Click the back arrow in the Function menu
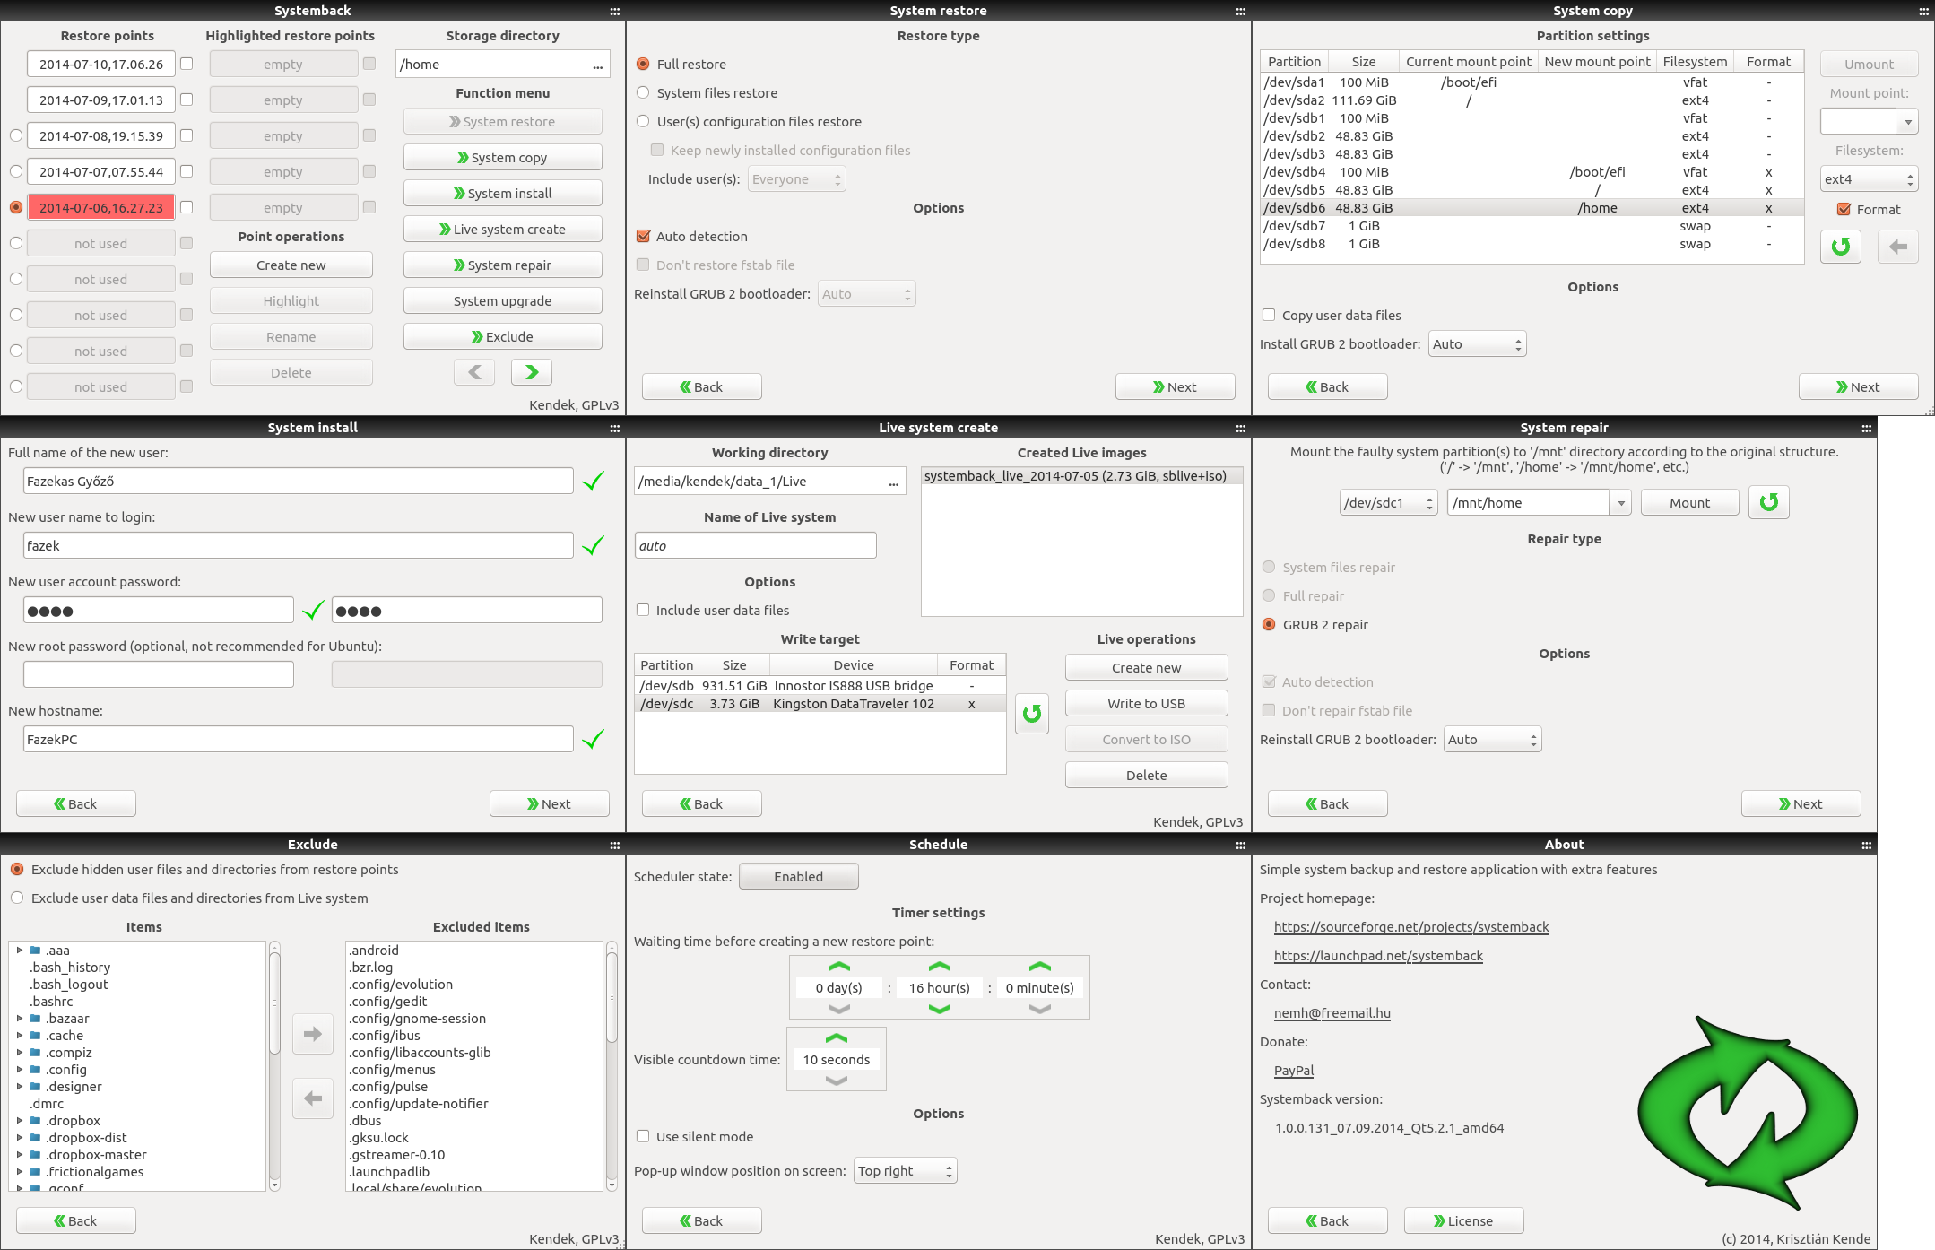Image resolution: width=1935 pixels, height=1250 pixels. click(473, 371)
